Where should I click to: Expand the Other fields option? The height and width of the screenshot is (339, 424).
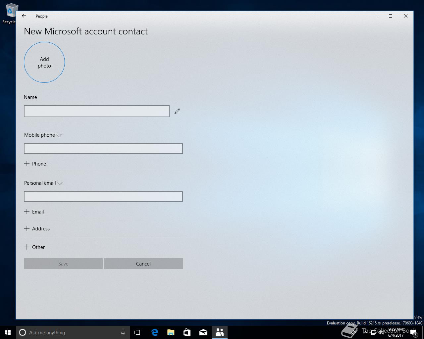click(34, 247)
